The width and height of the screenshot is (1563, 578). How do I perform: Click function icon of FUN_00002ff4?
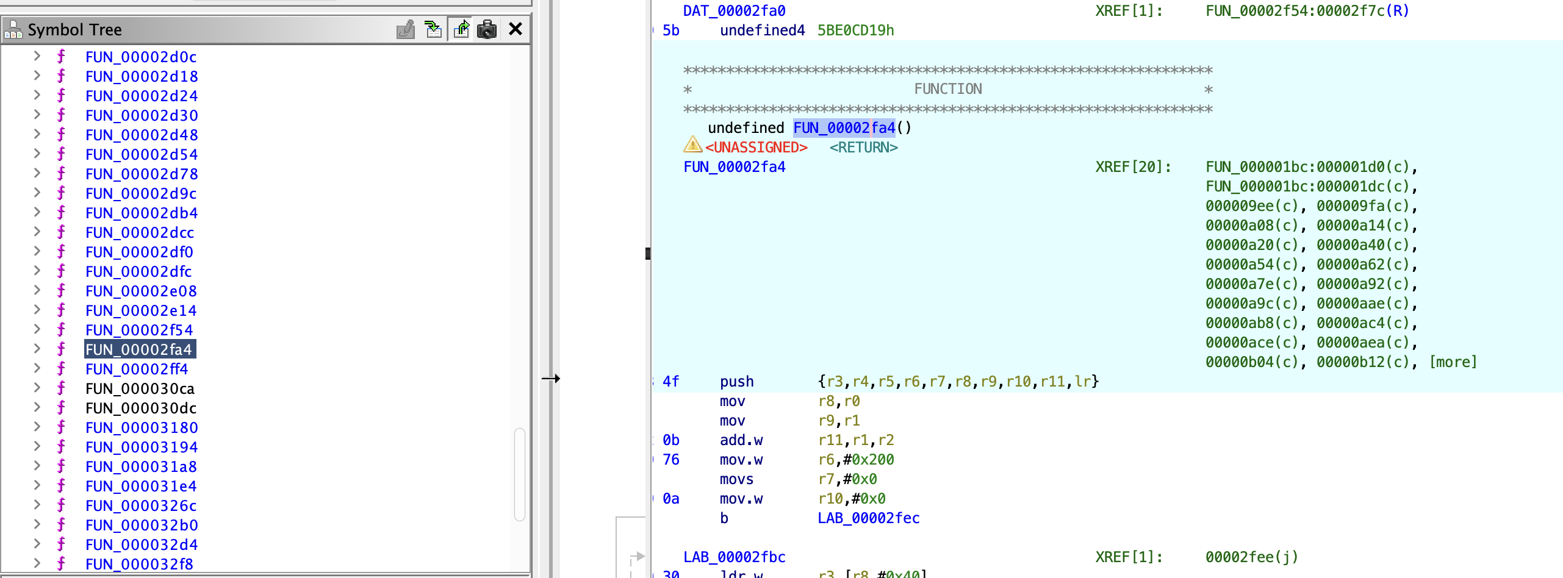pyautogui.click(x=61, y=369)
